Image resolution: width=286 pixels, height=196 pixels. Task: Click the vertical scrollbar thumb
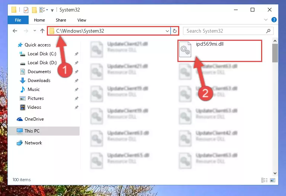point(275,53)
